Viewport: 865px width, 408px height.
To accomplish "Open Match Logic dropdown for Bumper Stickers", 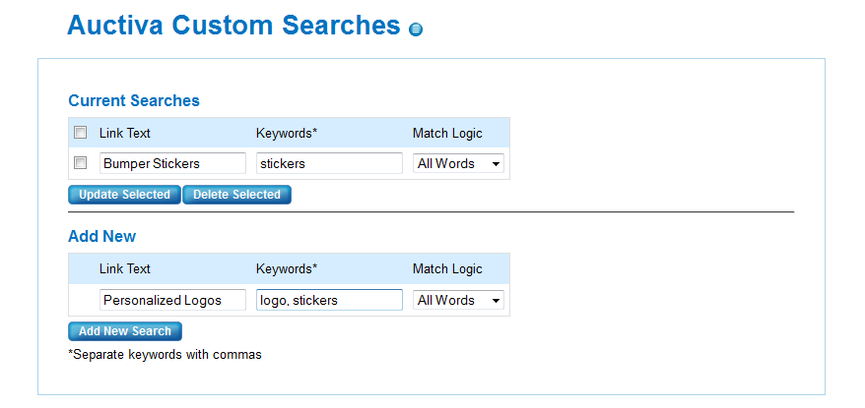I will 458,163.
